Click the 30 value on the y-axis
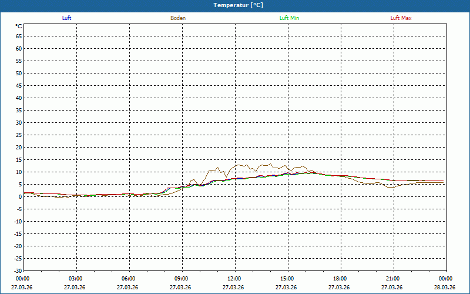Screen dimensions: 470x294 pos(19,123)
